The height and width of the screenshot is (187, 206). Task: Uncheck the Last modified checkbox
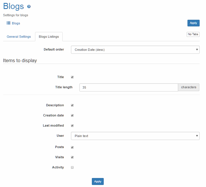(x=72, y=126)
